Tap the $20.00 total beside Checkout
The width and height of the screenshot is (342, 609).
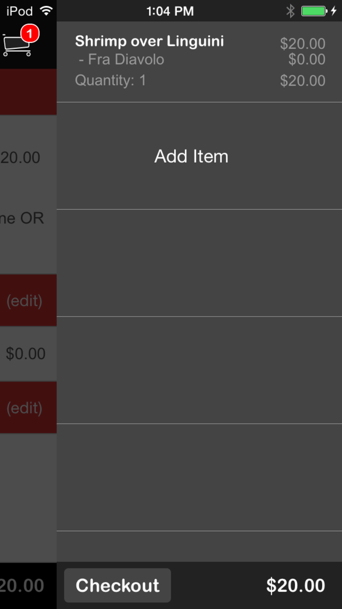(x=295, y=585)
